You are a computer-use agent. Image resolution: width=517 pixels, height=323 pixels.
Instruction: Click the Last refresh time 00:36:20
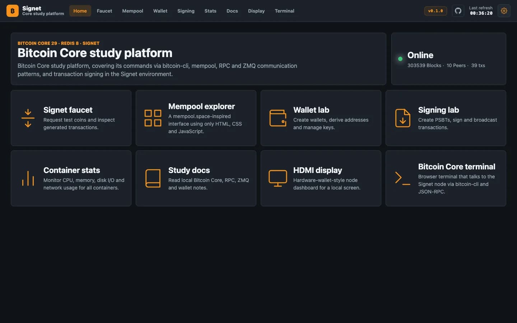point(481,13)
